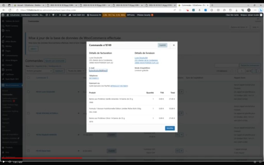
Task: Open a new browser tab with plus icon
Action: [212, 5]
